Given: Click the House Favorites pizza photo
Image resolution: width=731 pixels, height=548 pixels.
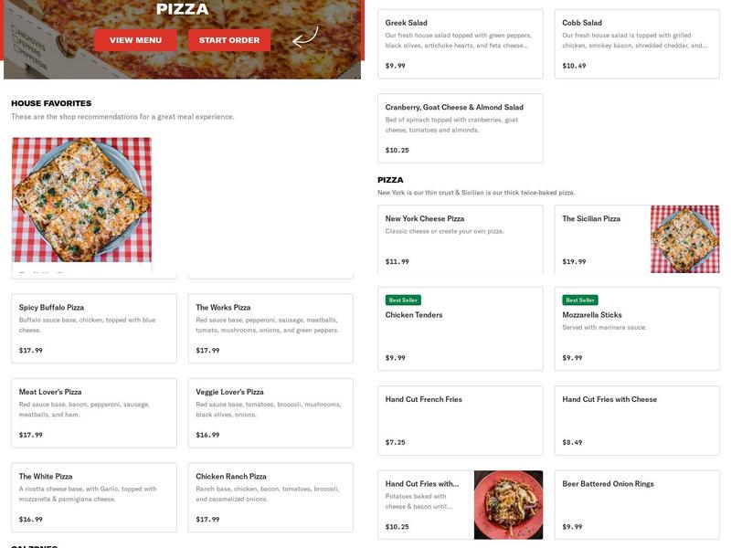Looking at the screenshot, I should coord(81,201).
